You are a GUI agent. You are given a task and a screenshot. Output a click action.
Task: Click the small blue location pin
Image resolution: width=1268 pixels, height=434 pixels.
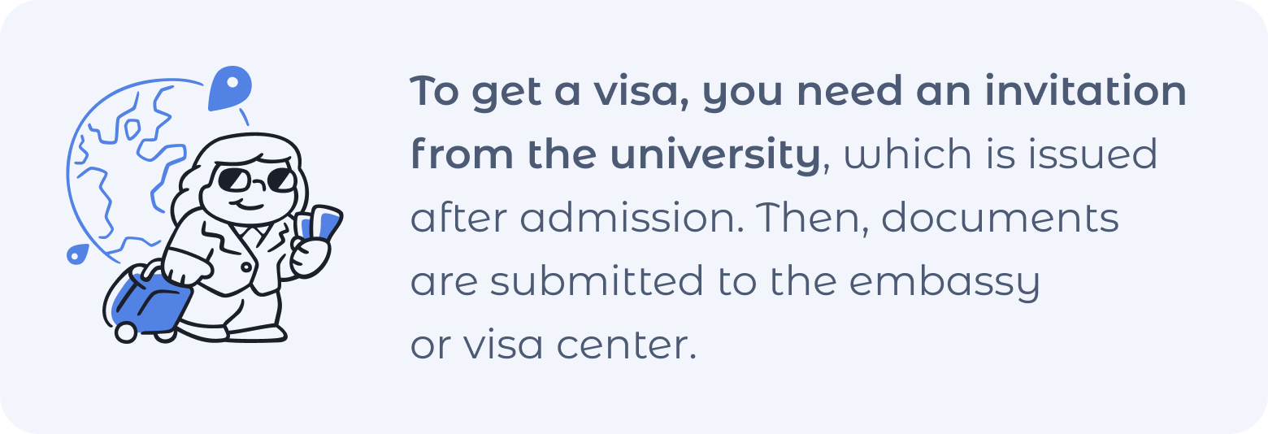[77, 254]
